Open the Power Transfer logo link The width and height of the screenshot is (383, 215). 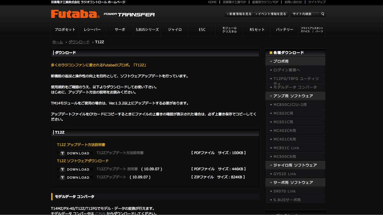coord(129,14)
